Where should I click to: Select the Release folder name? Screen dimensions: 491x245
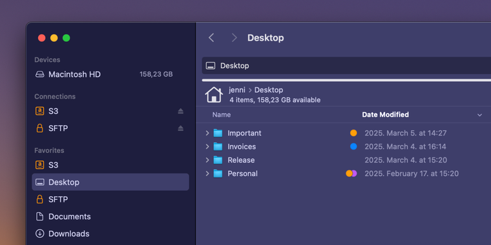point(241,160)
